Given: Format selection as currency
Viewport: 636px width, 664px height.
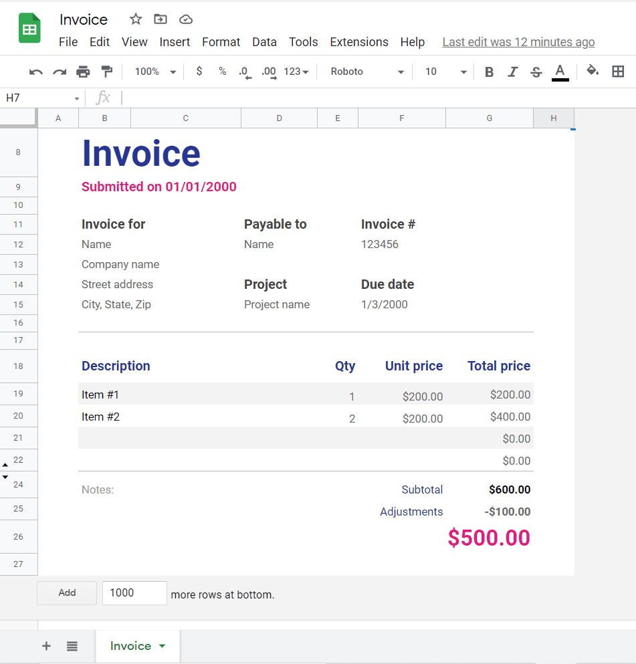Looking at the screenshot, I should [x=199, y=72].
